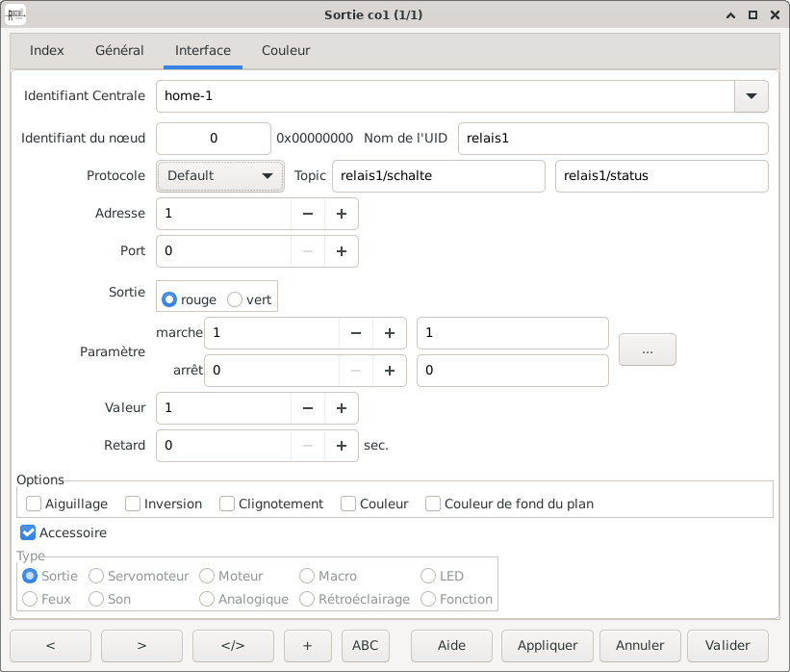Go to previous output with < button
Image resolution: width=790 pixels, height=672 pixels.
click(x=50, y=645)
